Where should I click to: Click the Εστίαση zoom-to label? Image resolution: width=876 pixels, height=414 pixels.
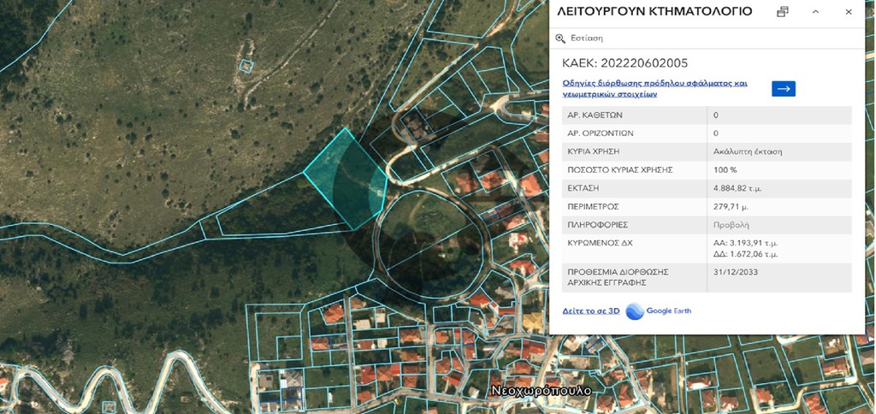[x=587, y=38]
